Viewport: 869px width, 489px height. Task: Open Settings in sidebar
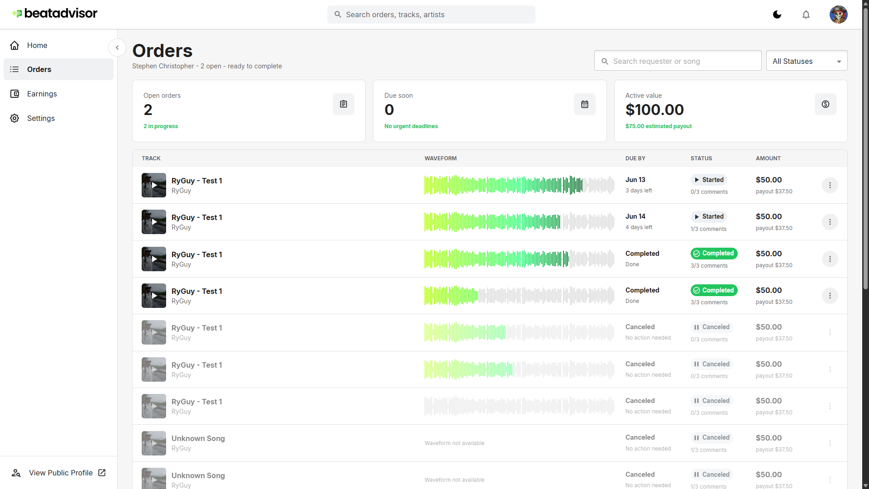pyautogui.click(x=58, y=118)
